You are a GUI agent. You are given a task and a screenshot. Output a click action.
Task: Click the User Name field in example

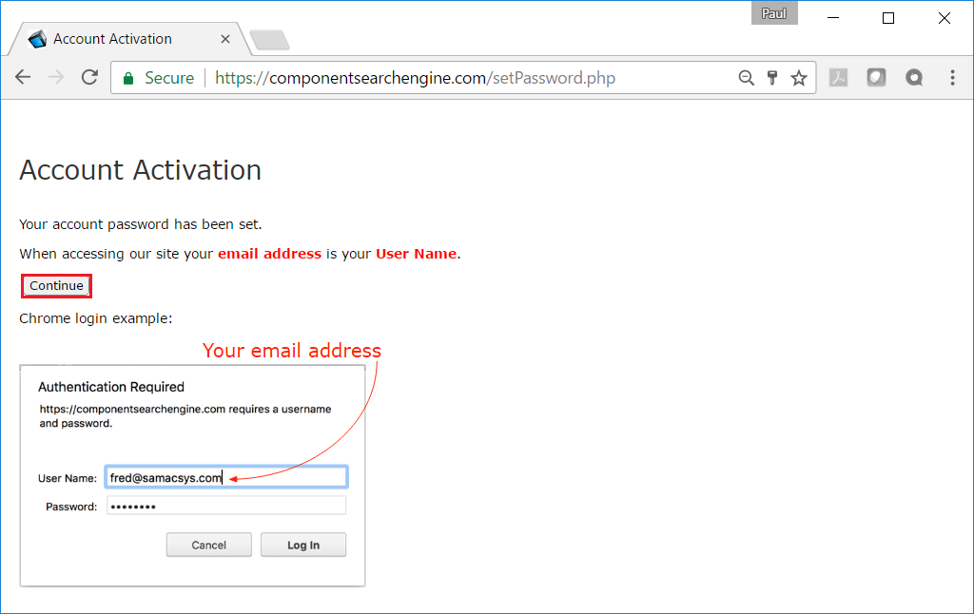pyautogui.click(x=225, y=477)
